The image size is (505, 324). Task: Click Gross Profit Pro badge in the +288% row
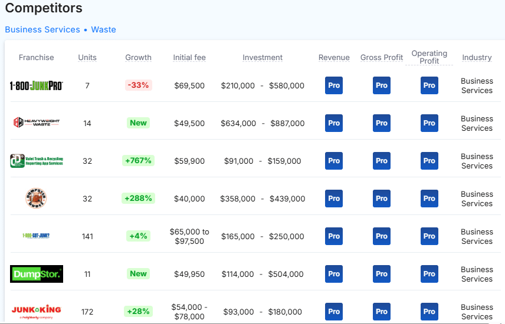click(381, 198)
